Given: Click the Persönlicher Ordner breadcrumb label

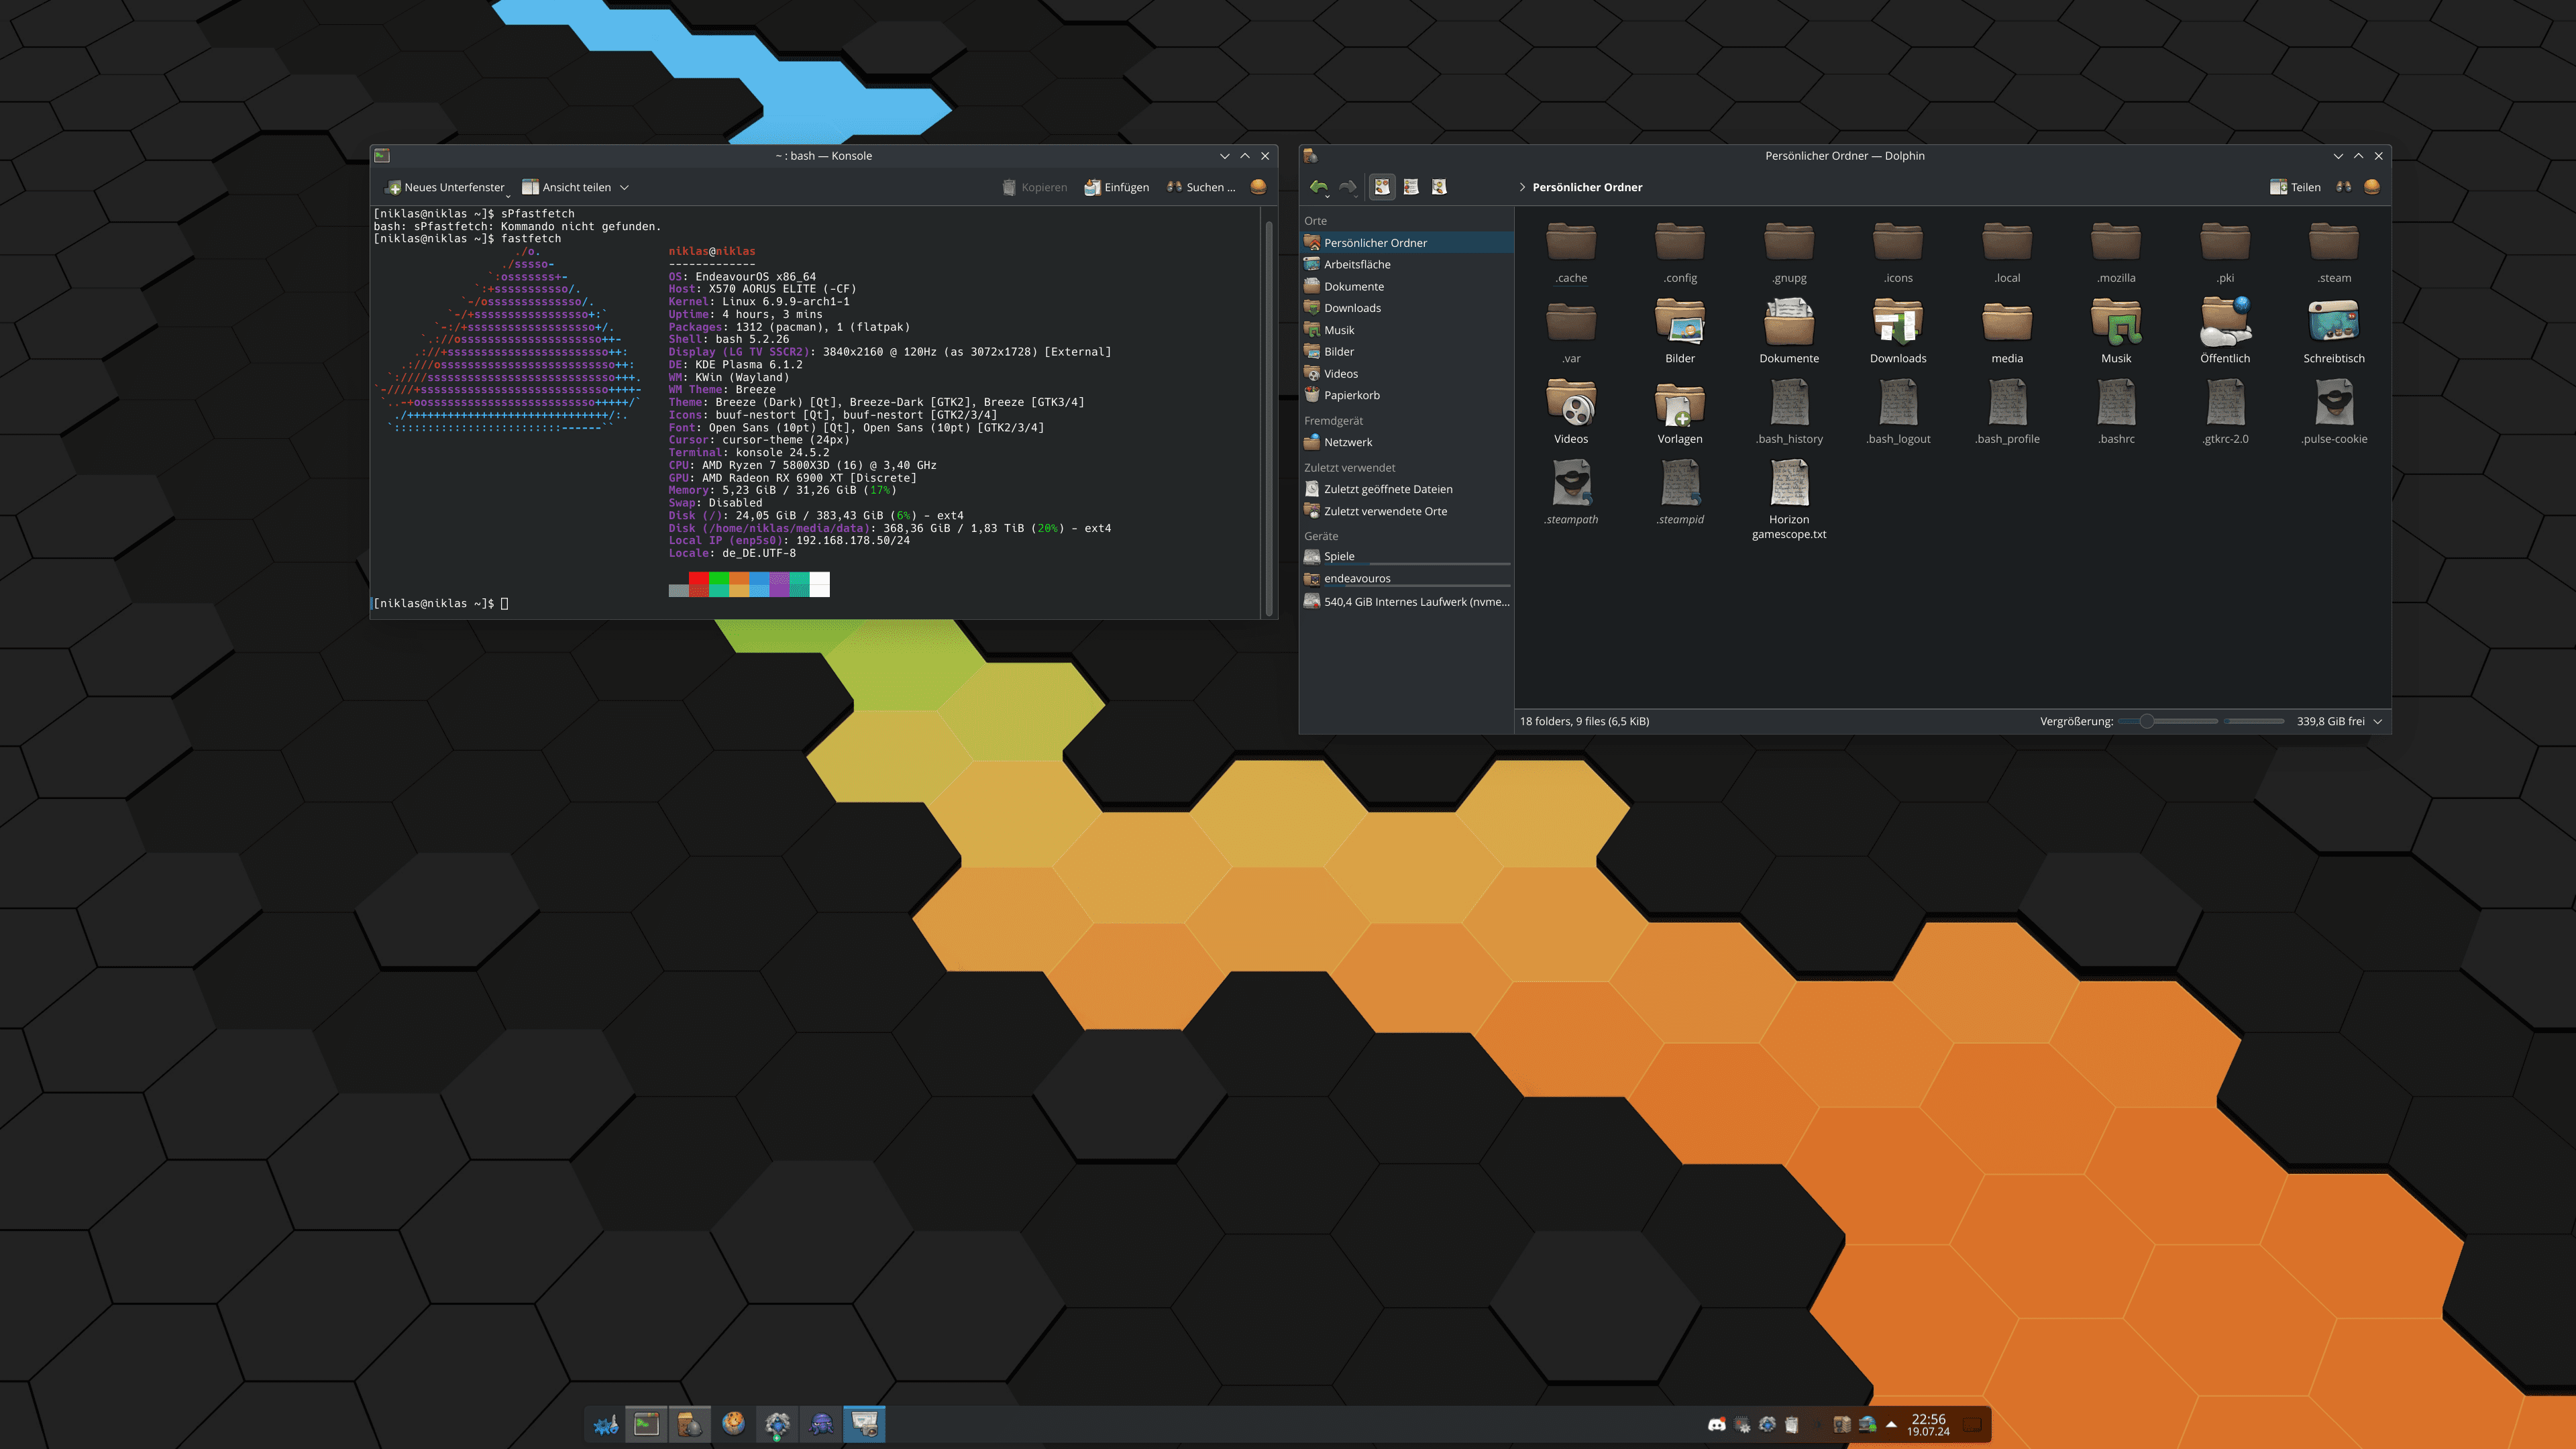Looking at the screenshot, I should 1587,187.
